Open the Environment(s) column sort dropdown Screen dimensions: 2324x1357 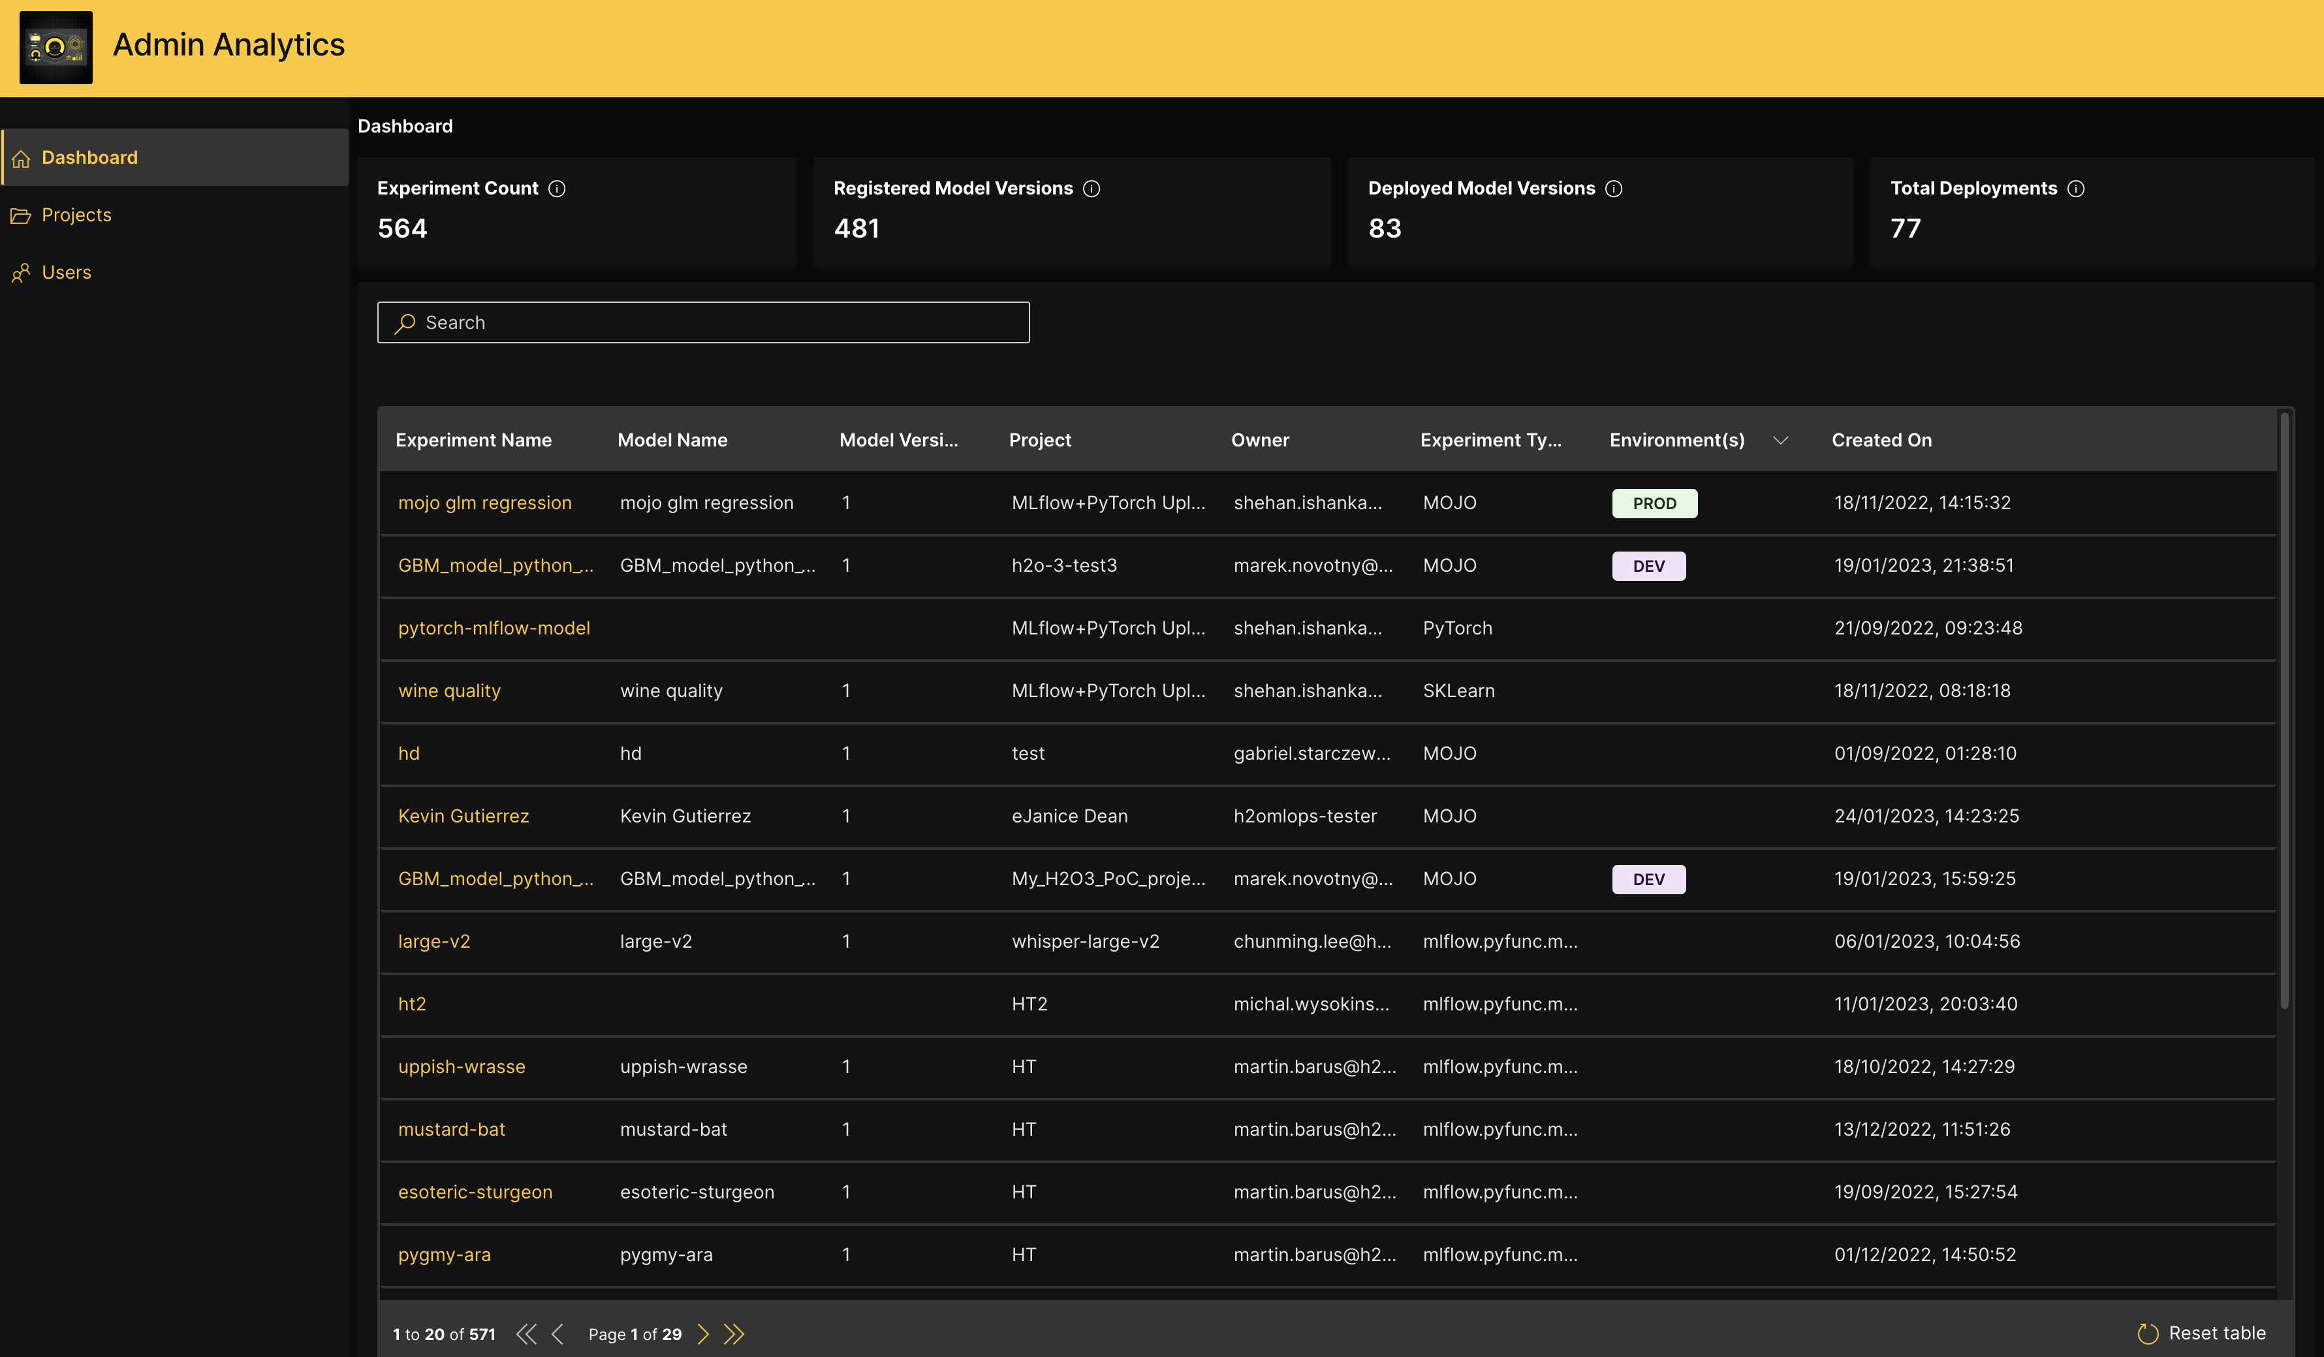coord(1782,441)
